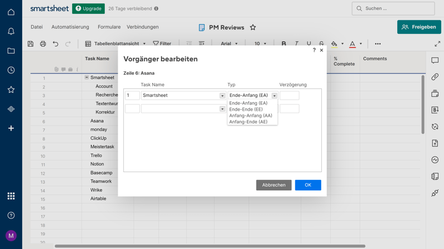Click the save icon in toolbar

[x=31, y=44]
